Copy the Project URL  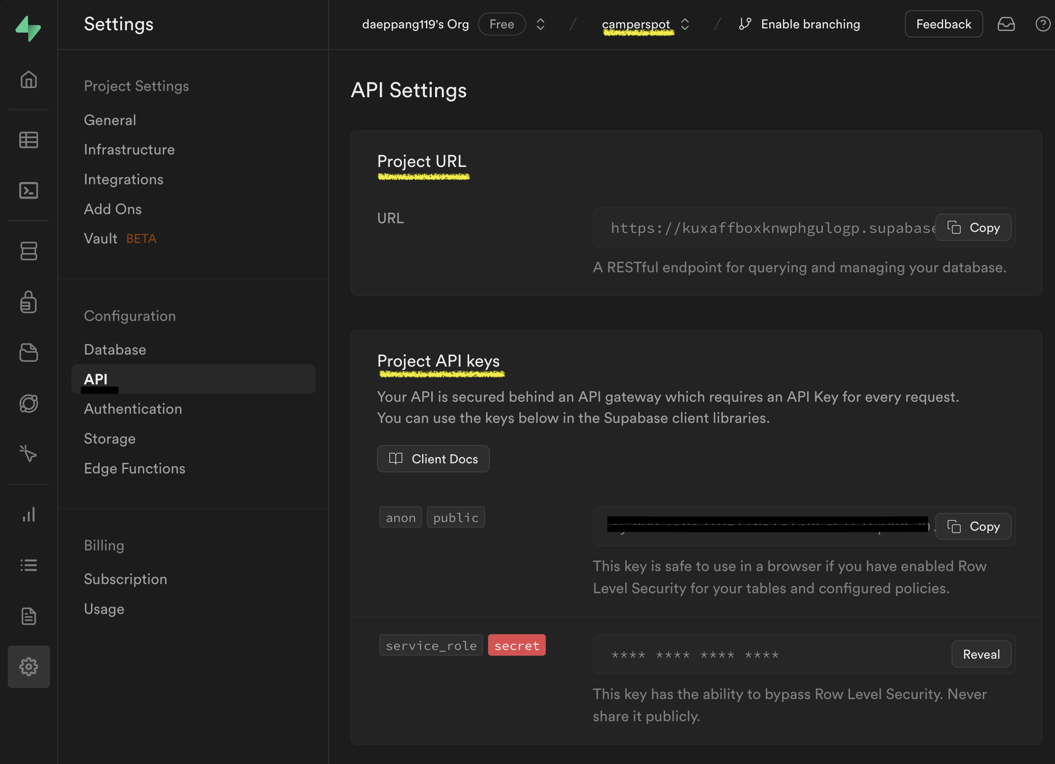coord(973,228)
